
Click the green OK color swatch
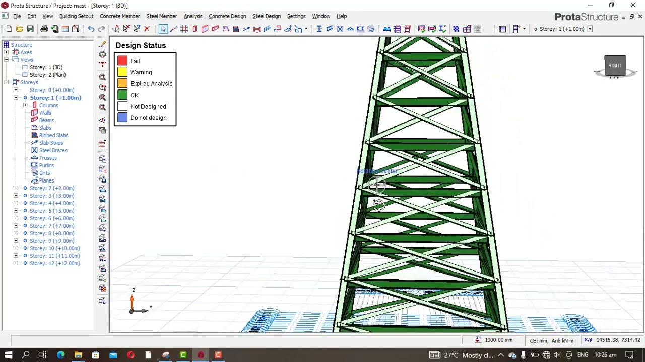click(122, 95)
